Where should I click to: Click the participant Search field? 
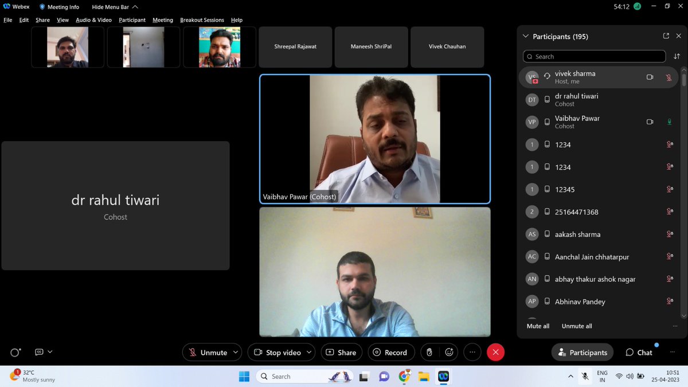click(595, 56)
